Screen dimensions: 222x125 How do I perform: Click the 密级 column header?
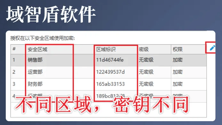tap(144, 49)
